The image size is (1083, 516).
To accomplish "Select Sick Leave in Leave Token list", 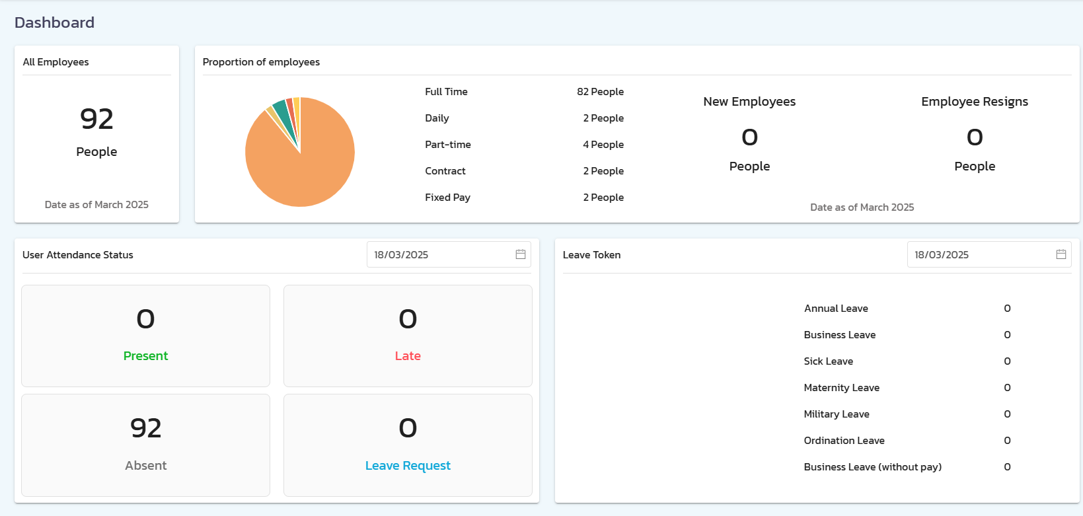I will (x=829, y=361).
